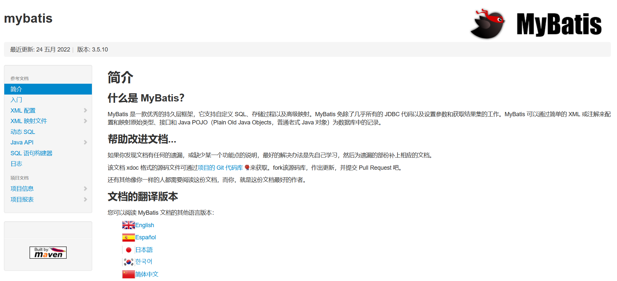Open Java API page
This screenshot has height=281, width=617.
pyautogui.click(x=22, y=142)
